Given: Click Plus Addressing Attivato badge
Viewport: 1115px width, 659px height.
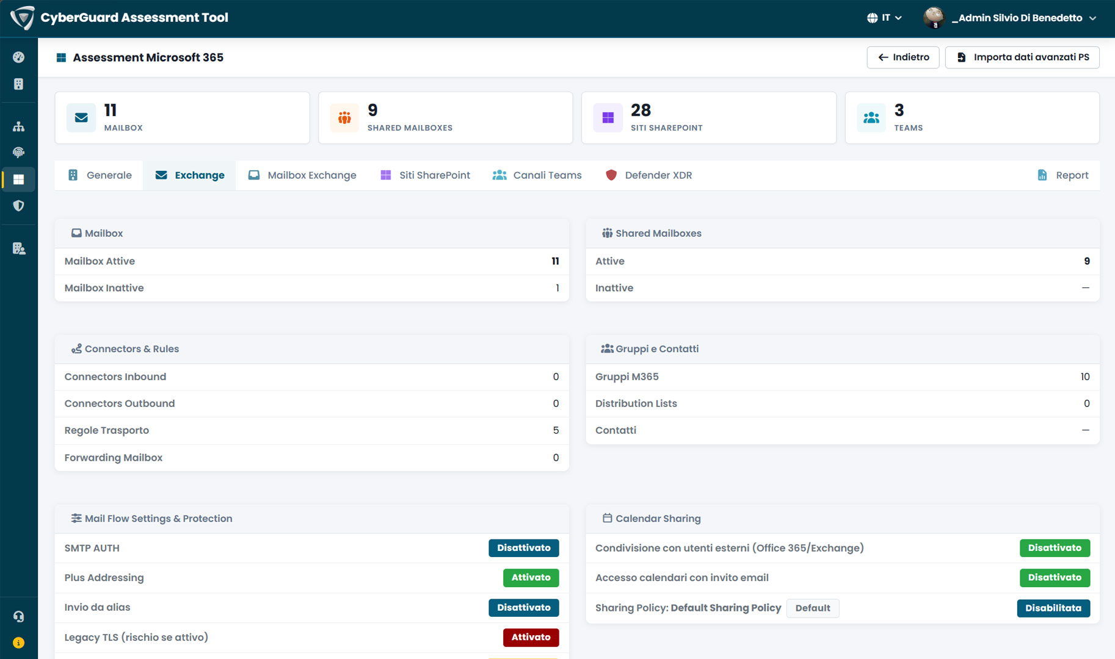Looking at the screenshot, I should (x=531, y=577).
